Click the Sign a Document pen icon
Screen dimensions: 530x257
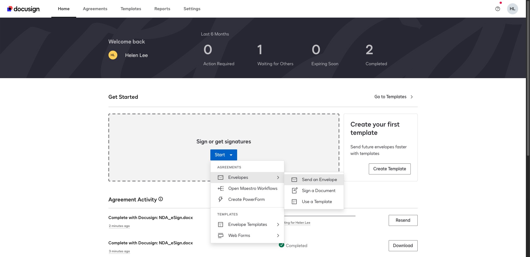coord(295,190)
